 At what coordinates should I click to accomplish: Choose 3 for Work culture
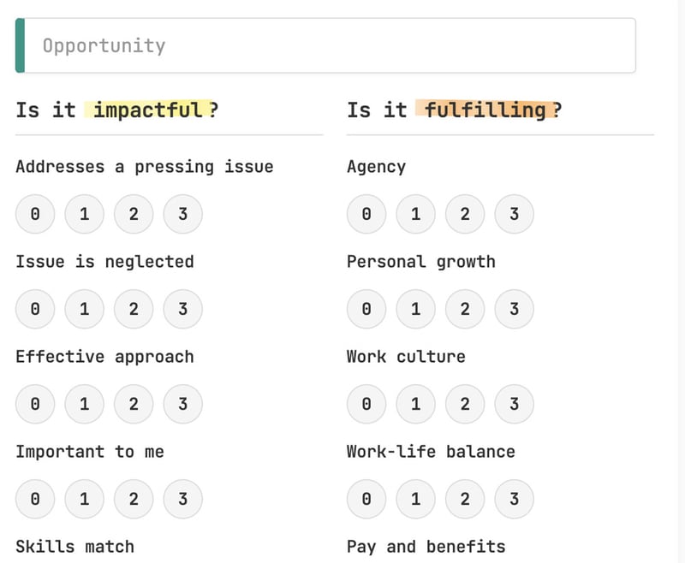(x=514, y=405)
